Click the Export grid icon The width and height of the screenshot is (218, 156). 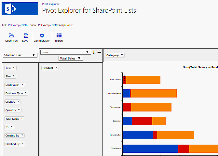[x=59, y=35]
